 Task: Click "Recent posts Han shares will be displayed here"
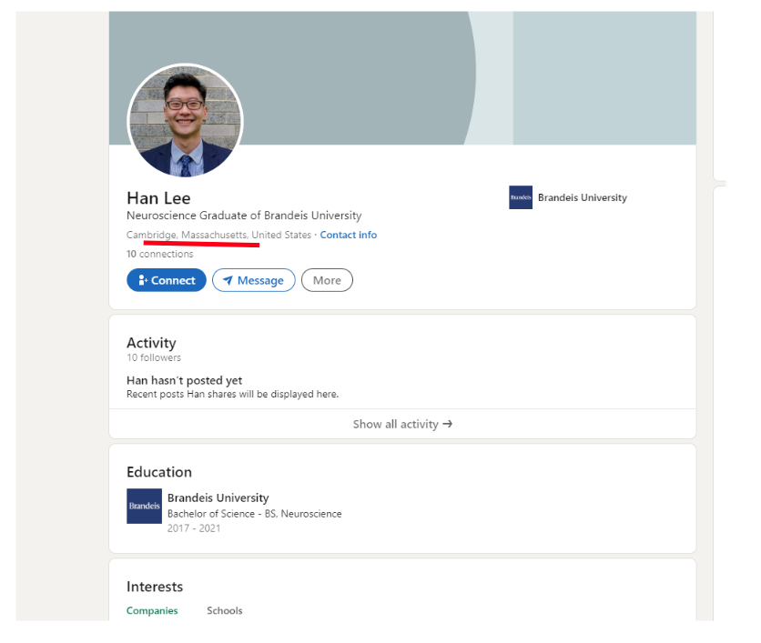tap(232, 394)
